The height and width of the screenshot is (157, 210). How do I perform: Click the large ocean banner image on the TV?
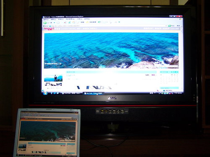pos(111,51)
